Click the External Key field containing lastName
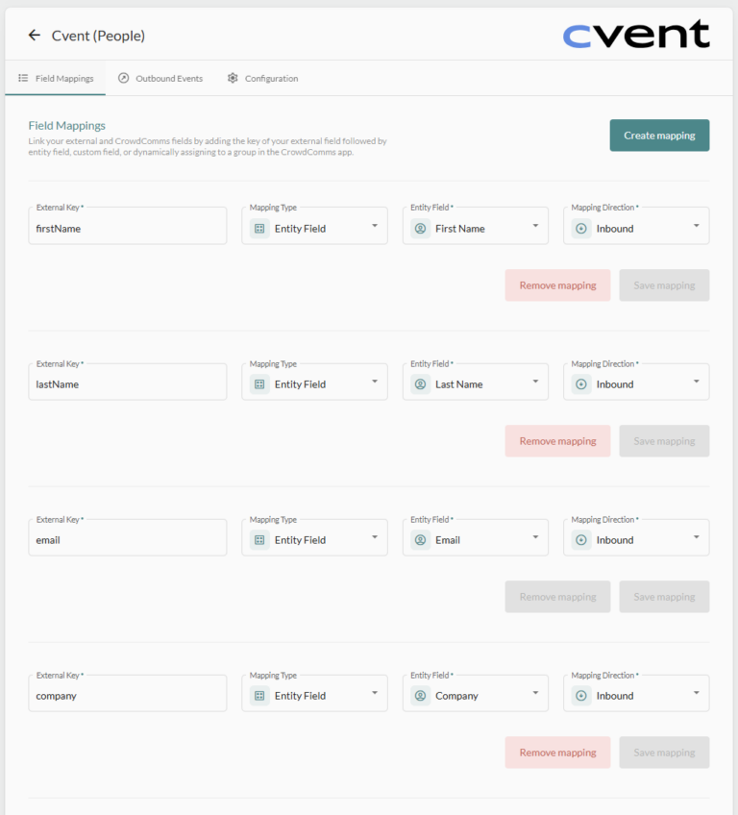This screenshot has width=738, height=815. coord(128,382)
